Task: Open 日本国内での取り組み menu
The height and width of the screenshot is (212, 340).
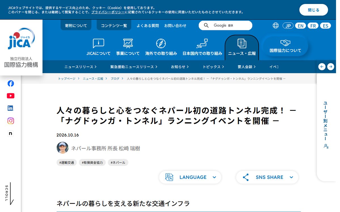Action: point(202,47)
